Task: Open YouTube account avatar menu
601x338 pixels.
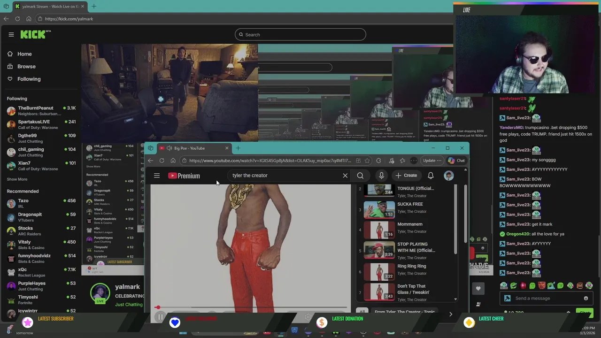Action: click(x=449, y=176)
